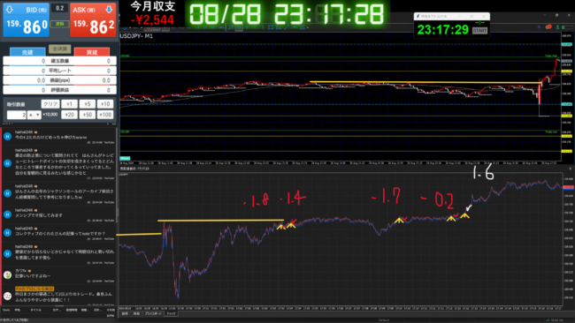Click the クリア quantity clear button
The image size is (575, 323).
click(50, 104)
